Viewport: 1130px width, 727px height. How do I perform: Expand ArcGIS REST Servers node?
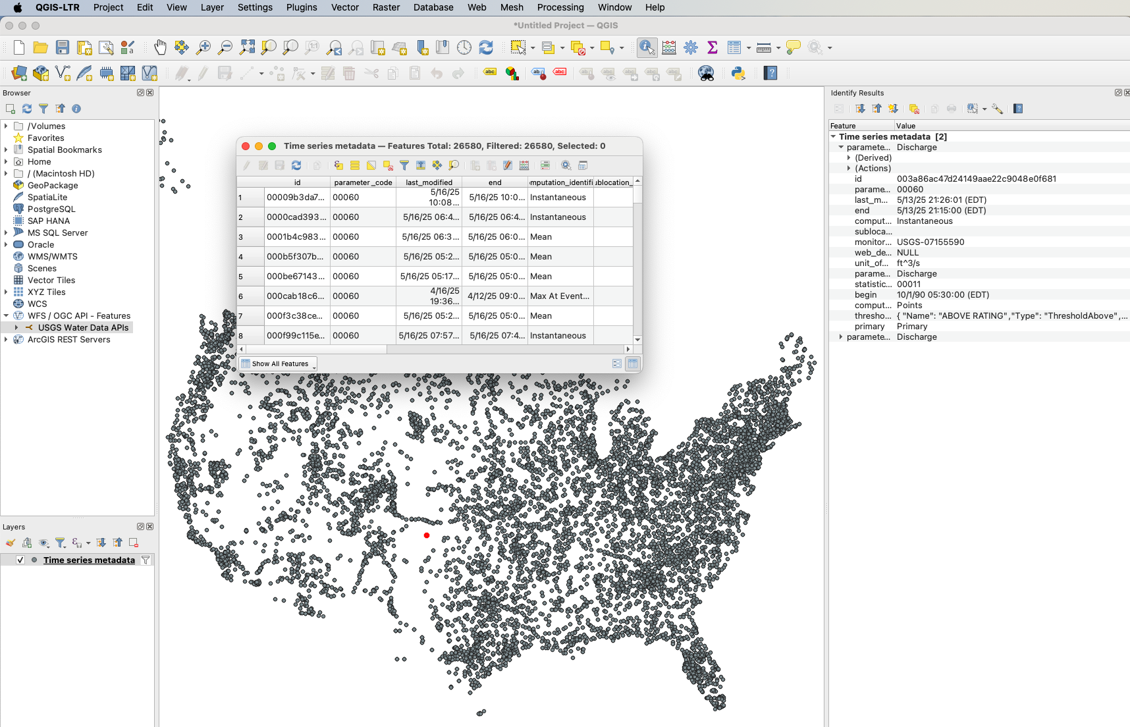point(6,339)
